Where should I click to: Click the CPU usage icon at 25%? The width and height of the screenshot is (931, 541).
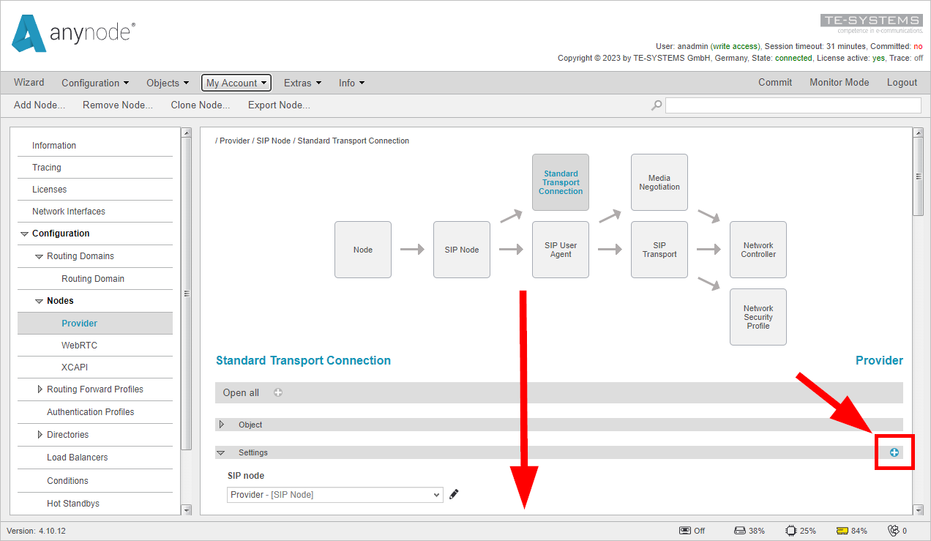pos(791,530)
